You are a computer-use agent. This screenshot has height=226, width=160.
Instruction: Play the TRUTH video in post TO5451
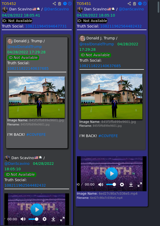coord(112,174)
